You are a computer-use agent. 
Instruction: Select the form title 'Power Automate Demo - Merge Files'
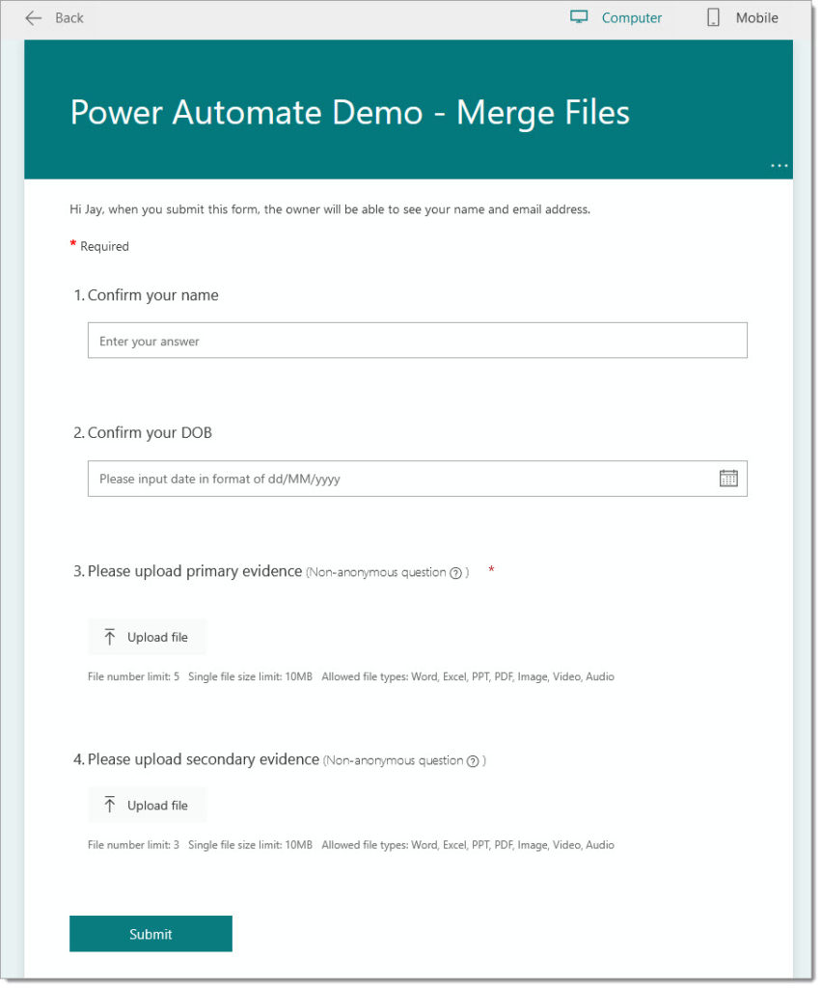[x=351, y=113]
